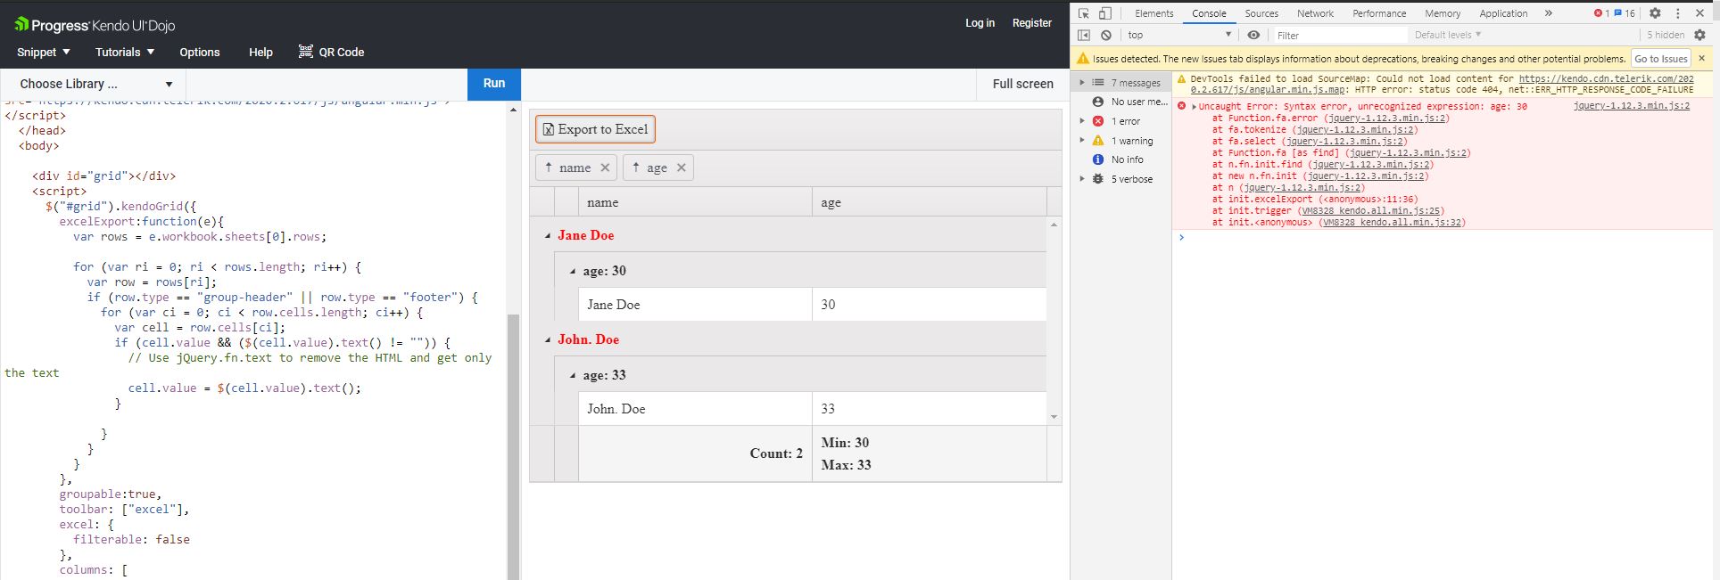Click the Register link

click(x=1031, y=23)
